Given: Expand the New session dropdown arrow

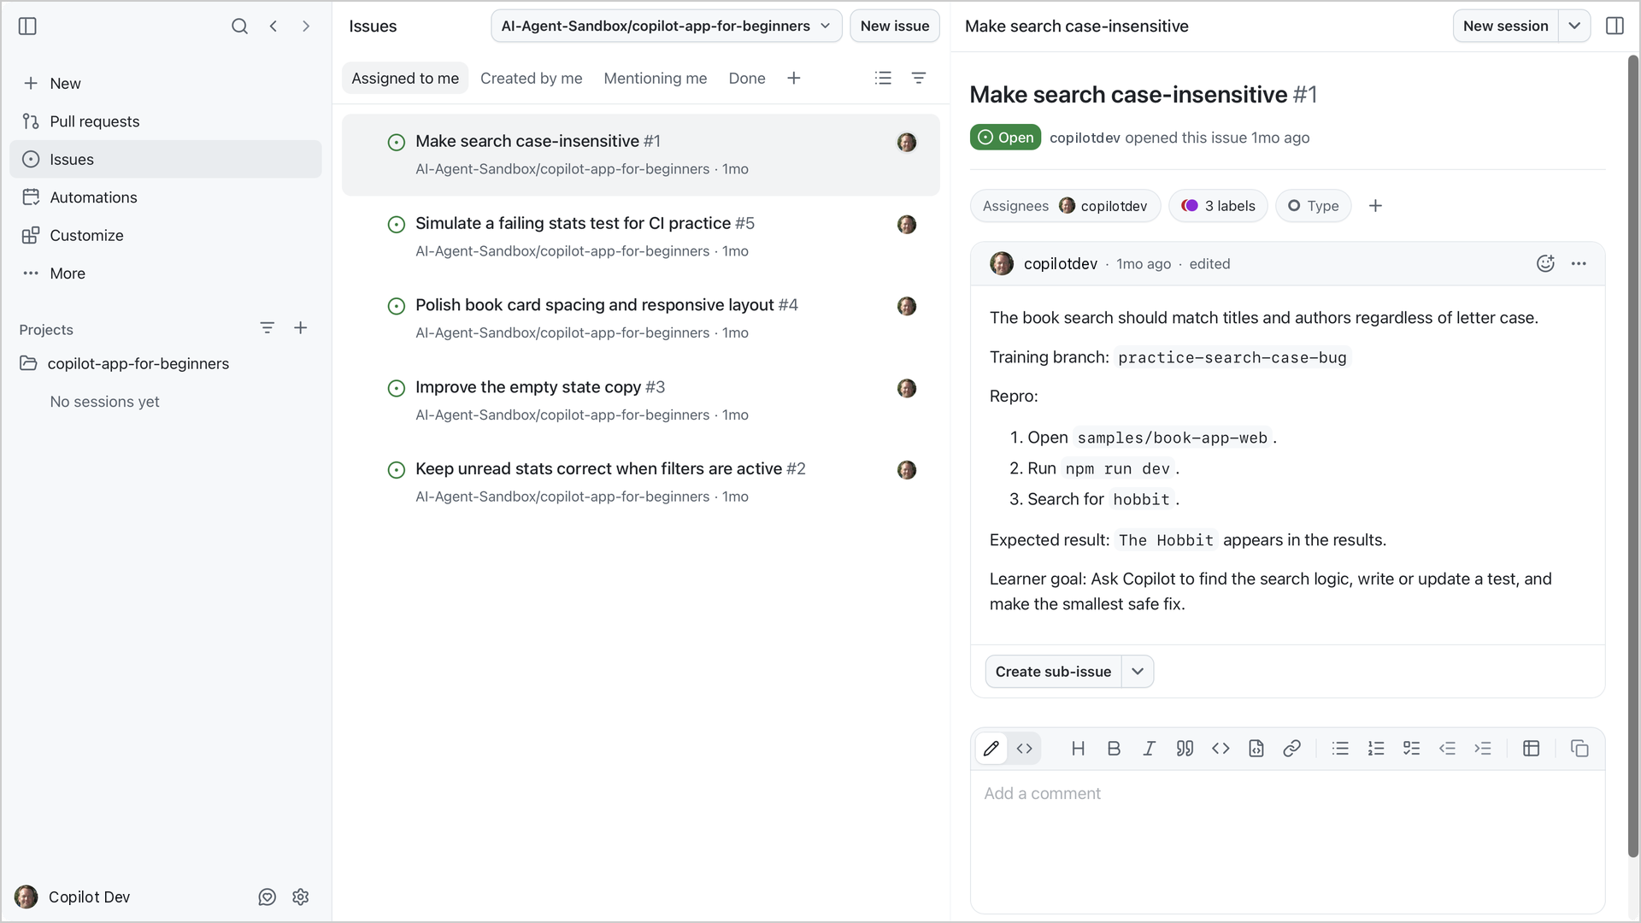Looking at the screenshot, I should 1574,26.
